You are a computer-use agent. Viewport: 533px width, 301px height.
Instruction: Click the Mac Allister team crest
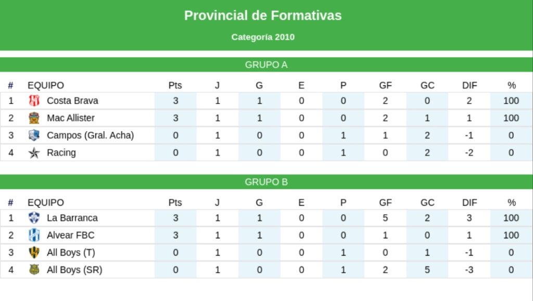[x=34, y=118]
